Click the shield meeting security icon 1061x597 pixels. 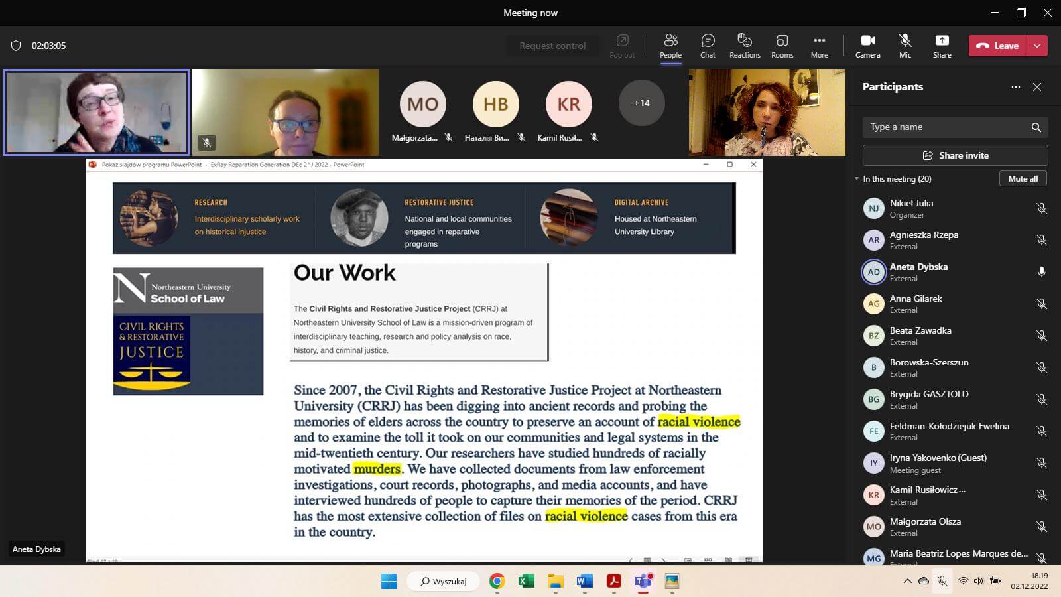point(16,46)
